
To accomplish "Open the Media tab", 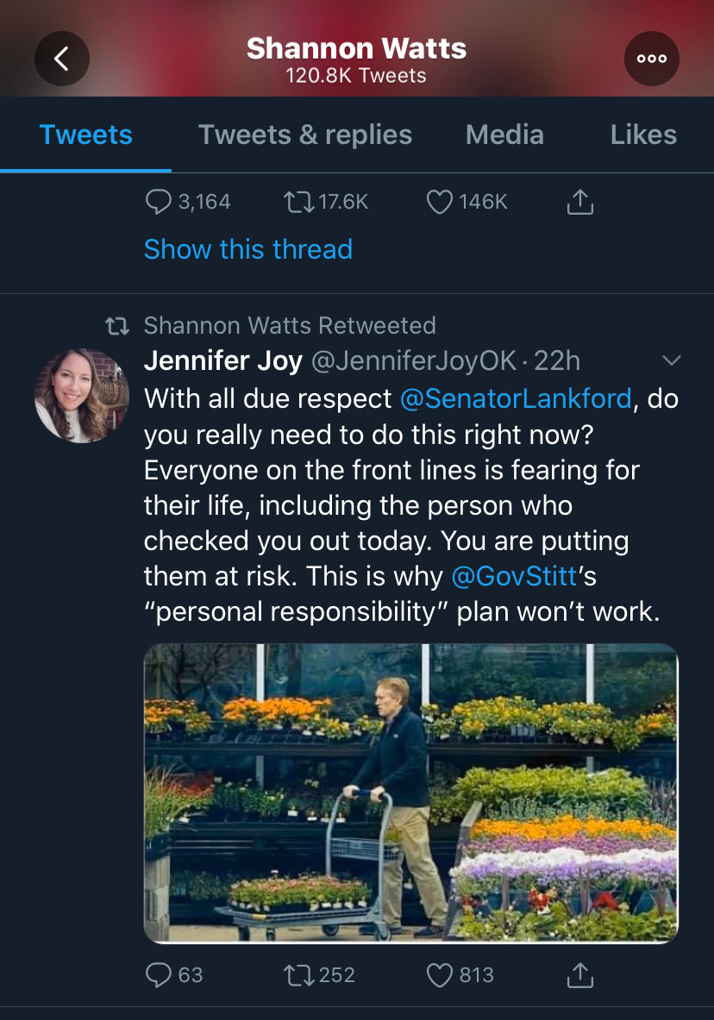I will click(504, 135).
